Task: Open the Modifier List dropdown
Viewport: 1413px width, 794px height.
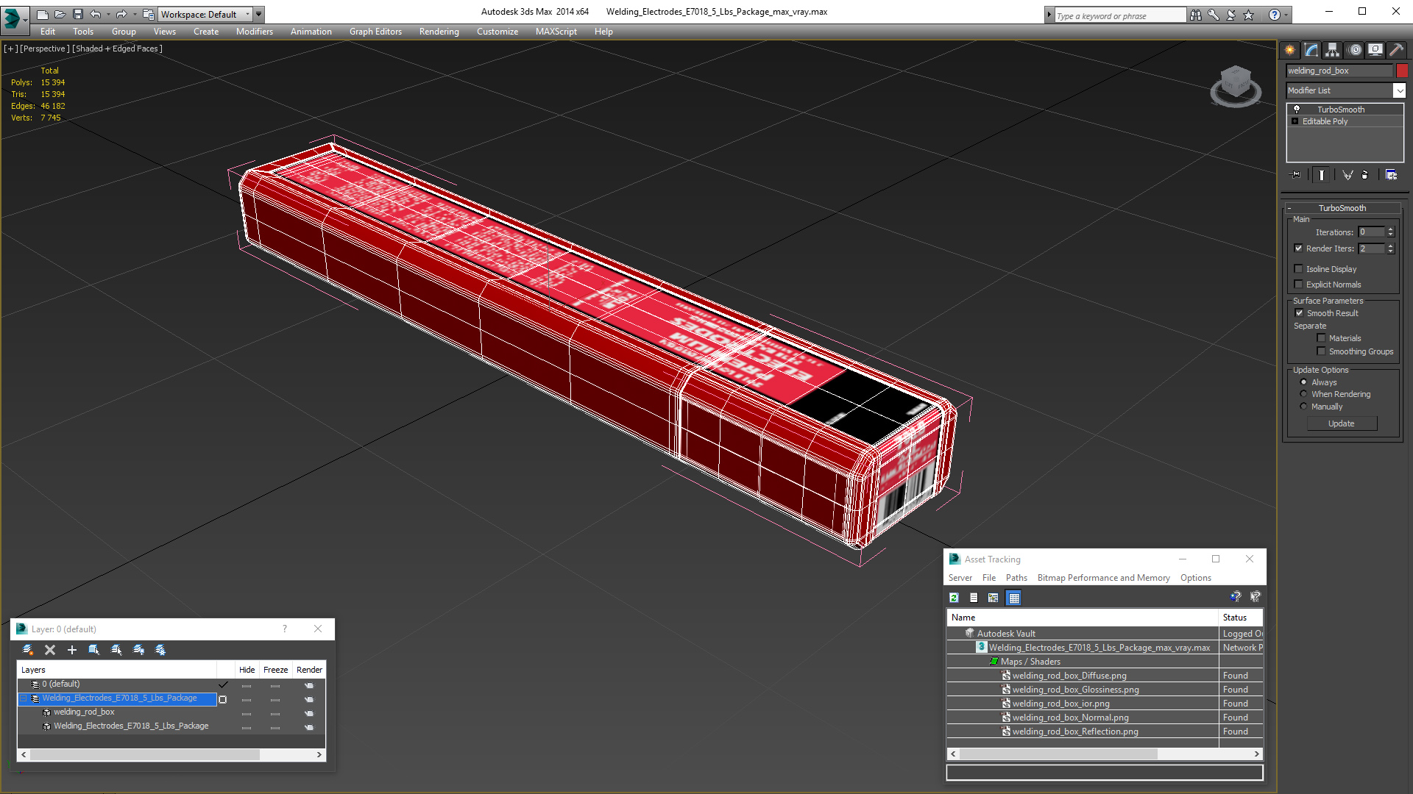Action: tap(1399, 90)
